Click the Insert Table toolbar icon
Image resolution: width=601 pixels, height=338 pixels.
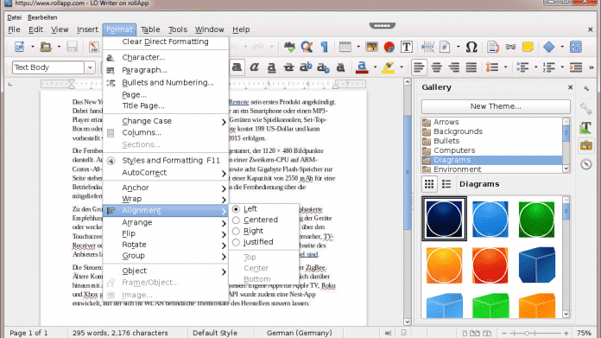[x=345, y=47]
